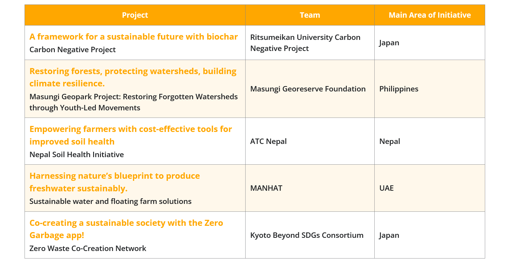Viewport: 513px width, 260px height.
Task: Click "Empowering farmers with cost-effective tools" link
Action: (131, 129)
